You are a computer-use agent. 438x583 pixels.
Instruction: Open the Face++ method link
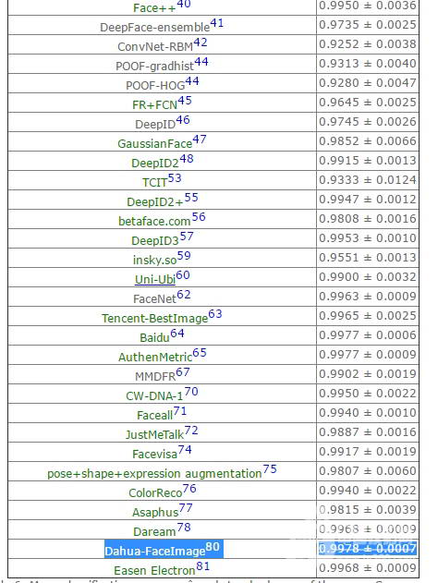point(154,8)
